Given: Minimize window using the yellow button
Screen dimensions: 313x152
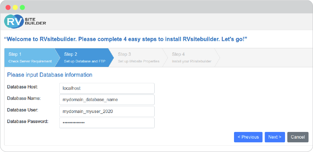Looking at the screenshot, I should click(15, 7).
